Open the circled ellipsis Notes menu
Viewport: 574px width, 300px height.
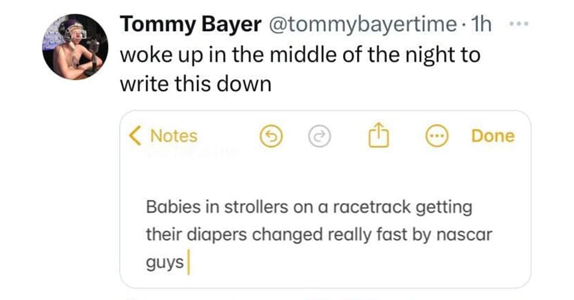pyautogui.click(x=435, y=137)
